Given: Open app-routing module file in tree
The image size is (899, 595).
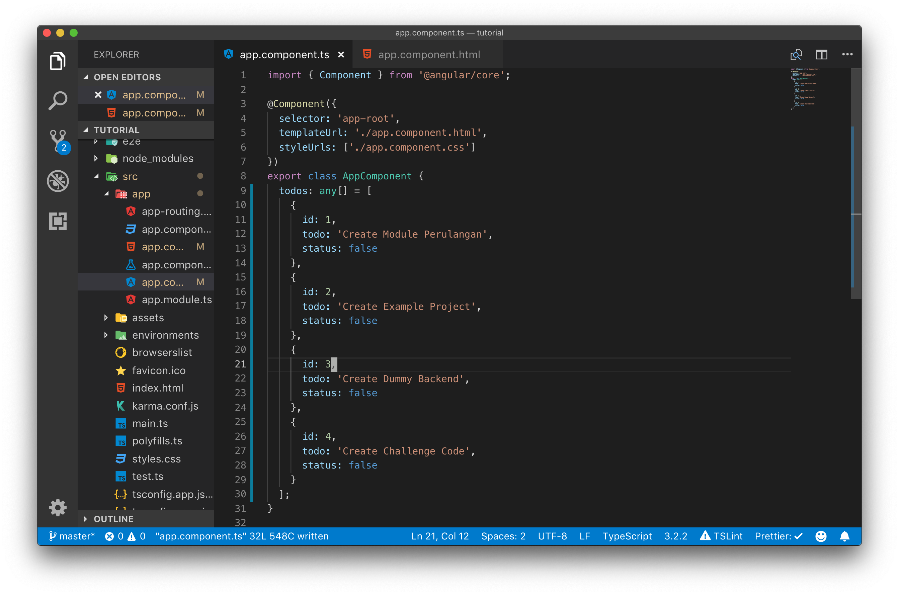Looking at the screenshot, I should pos(146,211).
